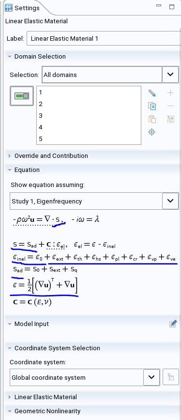
Task: Select the Settings tab
Action: click(22, 8)
